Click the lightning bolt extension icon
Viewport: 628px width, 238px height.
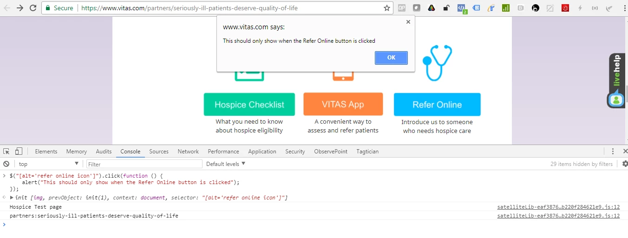pyautogui.click(x=580, y=8)
